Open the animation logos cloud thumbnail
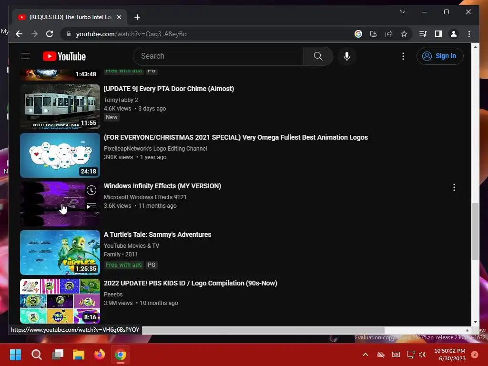This screenshot has width=488, height=366. [60, 155]
